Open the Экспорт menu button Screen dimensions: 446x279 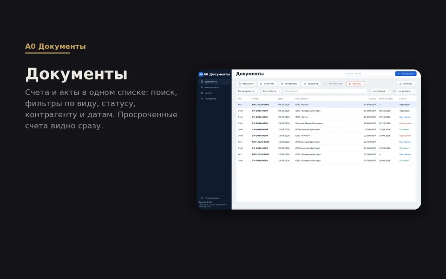pyautogui.click(x=406, y=84)
